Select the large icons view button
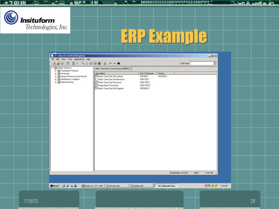The height and width of the screenshot is (209, 279). click(83, 63)
